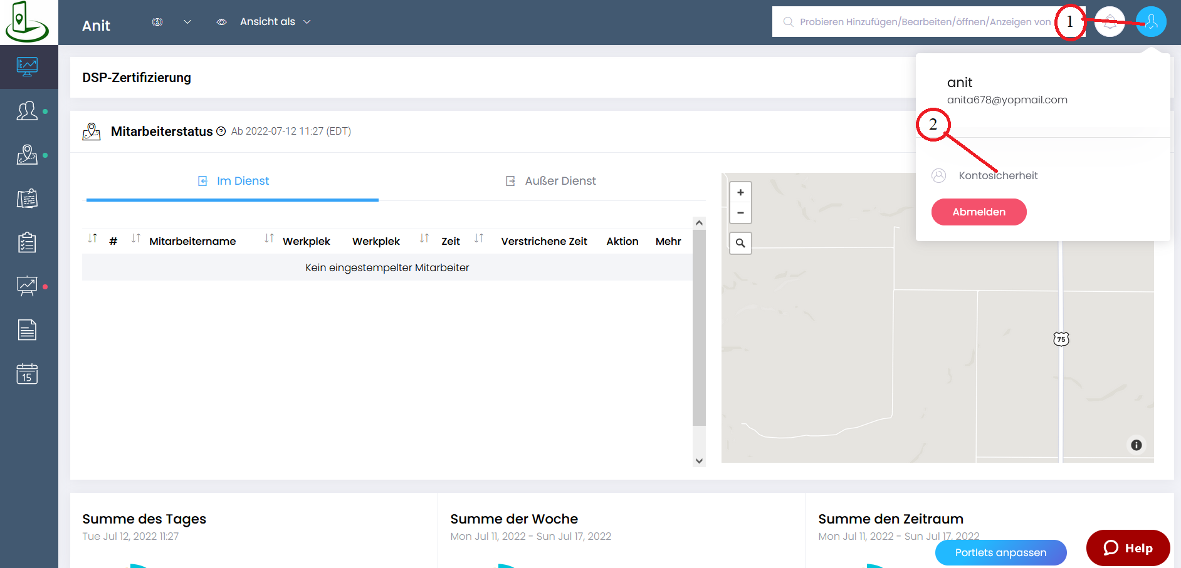Open the employees icon in sidebar
This screenshot has width=1181, height=568.
pyautogui.click(x=27, y=111)
